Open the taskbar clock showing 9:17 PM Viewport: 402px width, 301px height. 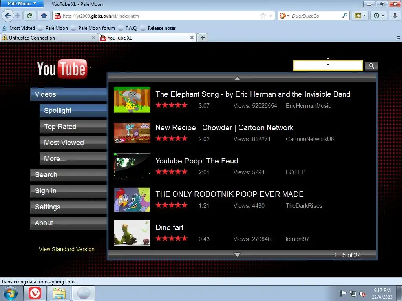pos(382,294)
